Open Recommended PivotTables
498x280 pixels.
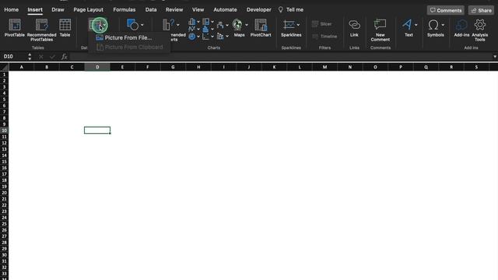41,30
